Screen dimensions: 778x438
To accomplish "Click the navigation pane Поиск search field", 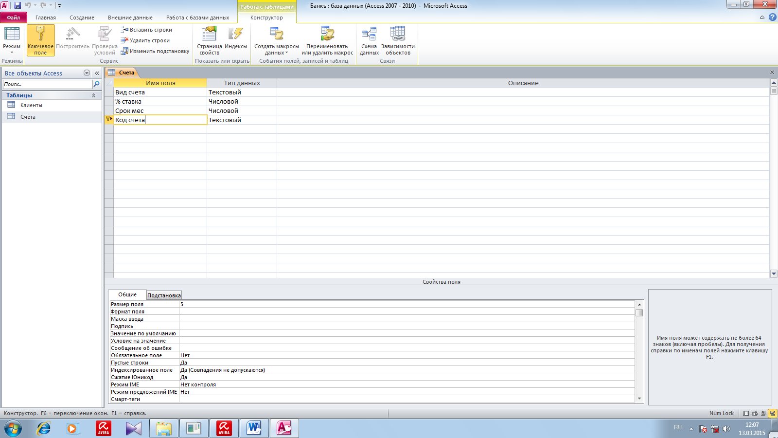I will click(x=47, y=84).
